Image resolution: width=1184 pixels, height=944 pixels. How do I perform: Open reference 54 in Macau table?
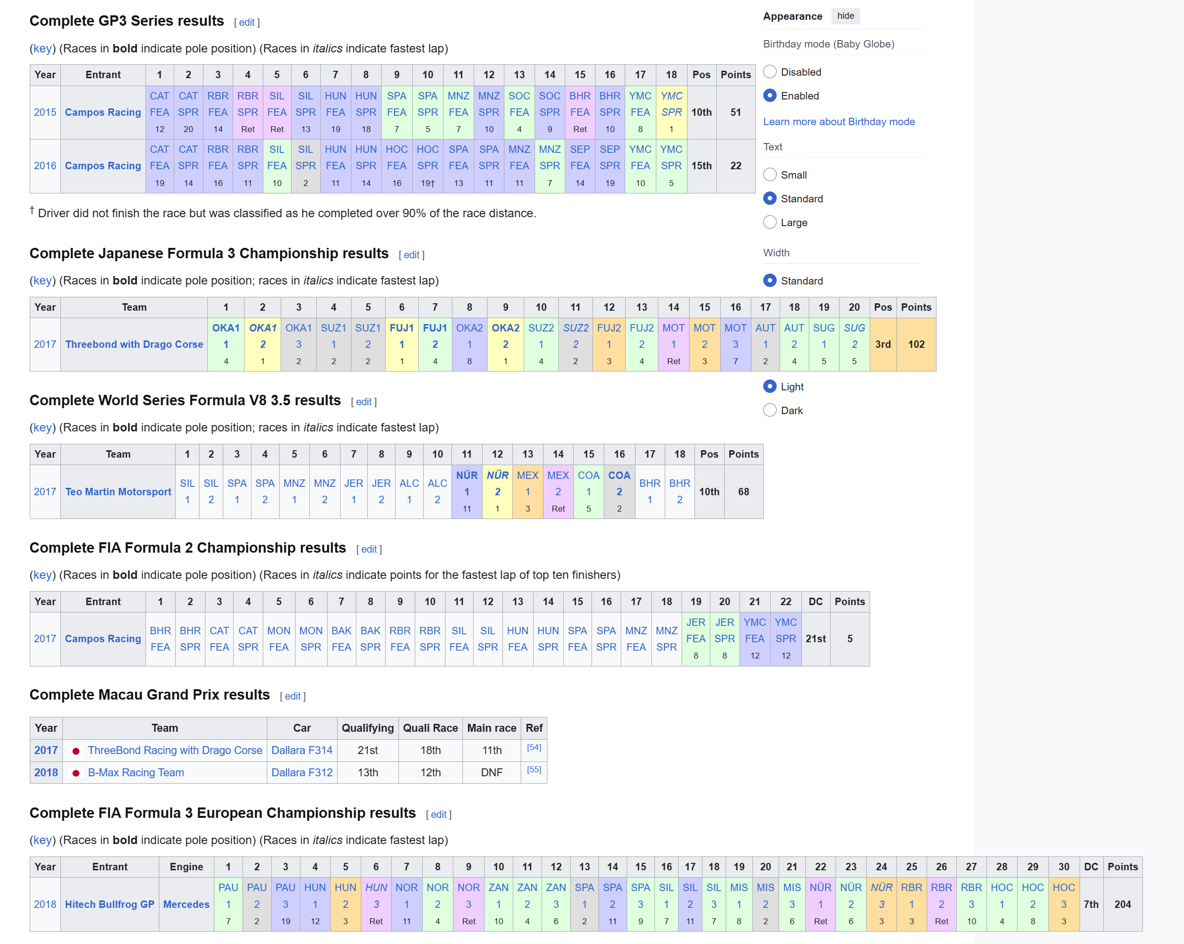coord(534,748)
